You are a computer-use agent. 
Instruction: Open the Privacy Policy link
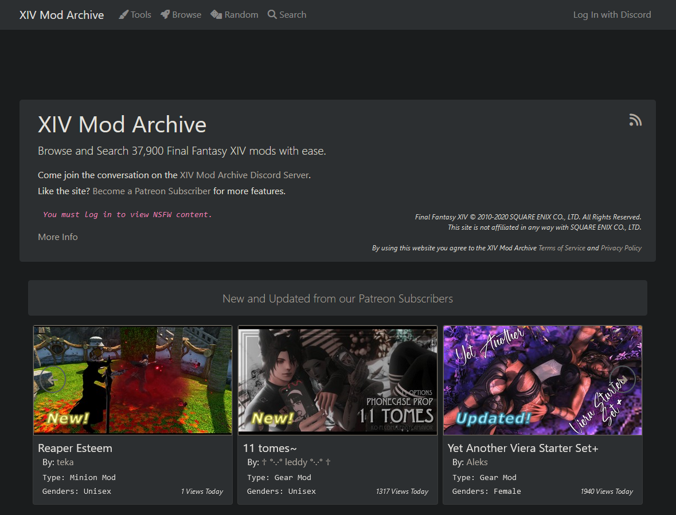622,248
